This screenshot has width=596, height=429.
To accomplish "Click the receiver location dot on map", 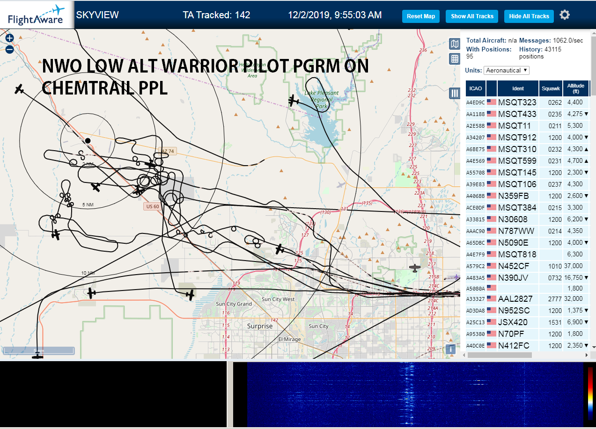I will pos(88,140).
